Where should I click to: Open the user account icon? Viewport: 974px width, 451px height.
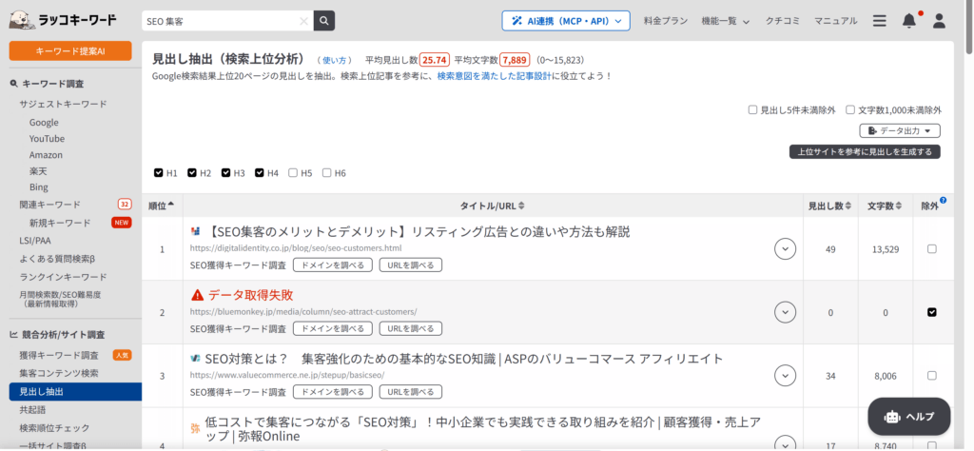pyautogui.click(x=939, y=21)
